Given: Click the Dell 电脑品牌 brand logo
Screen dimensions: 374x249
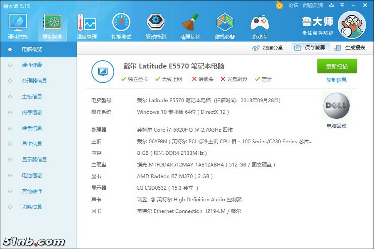Looking at the screenshot, I should (336, 106).
